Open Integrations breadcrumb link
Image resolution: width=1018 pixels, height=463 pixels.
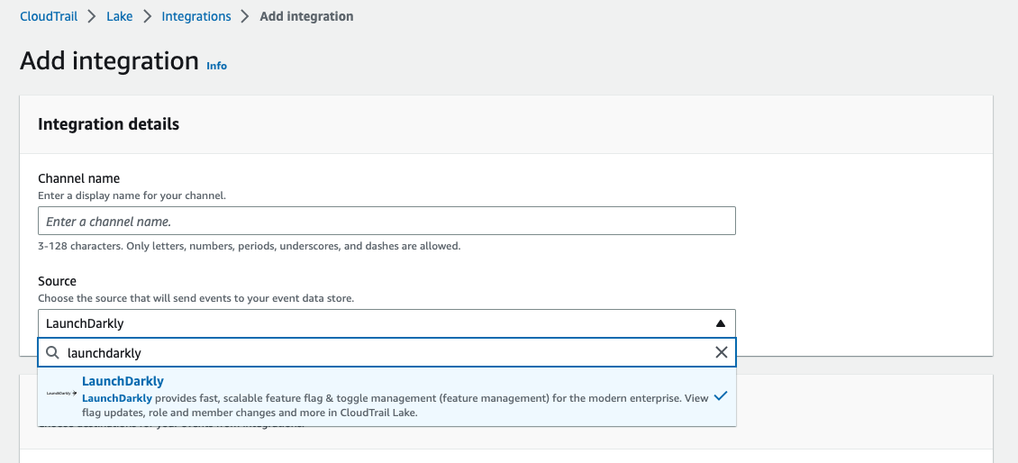coord(196,16)
